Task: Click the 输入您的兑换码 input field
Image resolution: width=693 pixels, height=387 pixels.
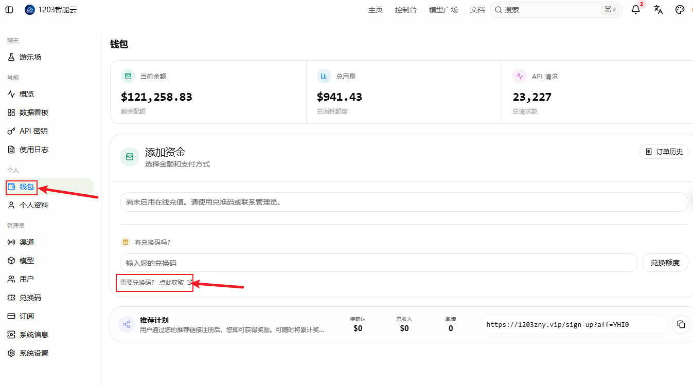Action: [x=379, y=263]
